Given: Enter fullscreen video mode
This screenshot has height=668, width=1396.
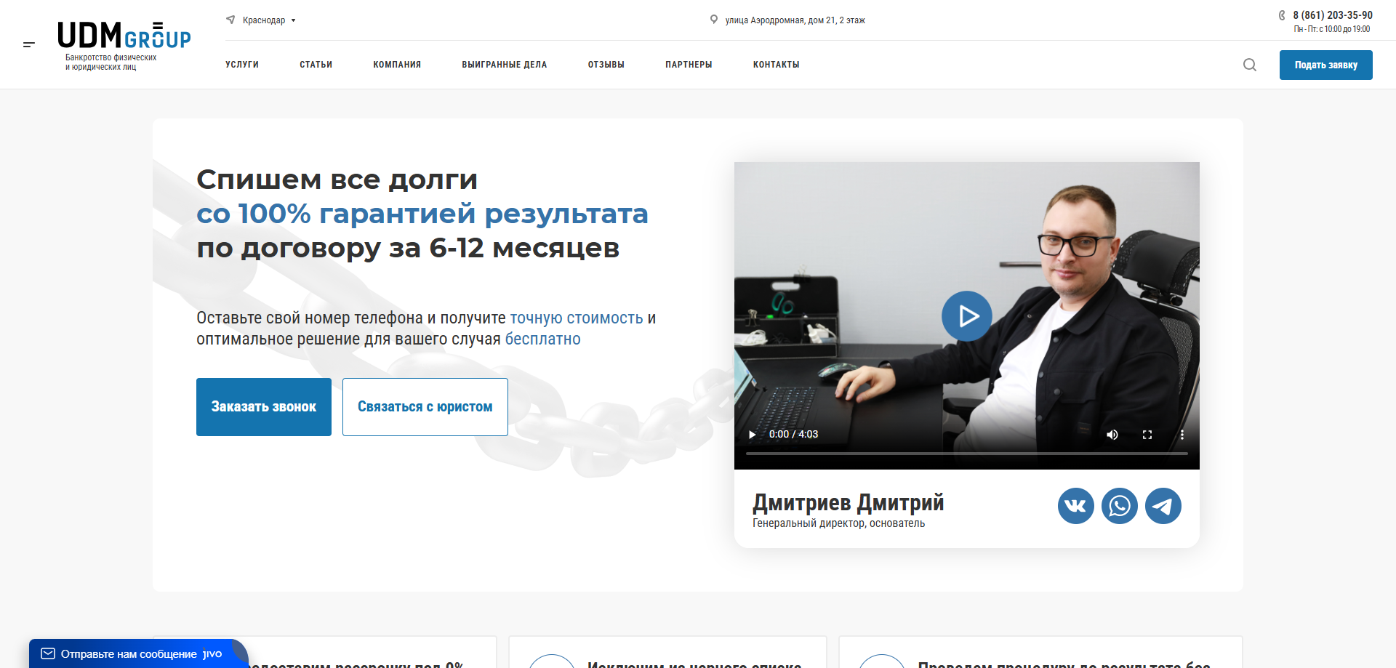Looking at the screenshot, I should [1147, 435].
